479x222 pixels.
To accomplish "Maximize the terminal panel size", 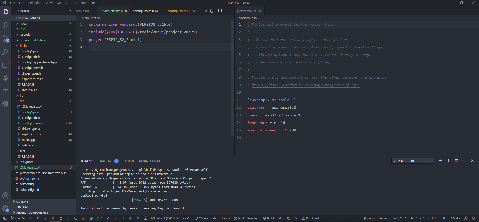I will [x=464, y=161].
